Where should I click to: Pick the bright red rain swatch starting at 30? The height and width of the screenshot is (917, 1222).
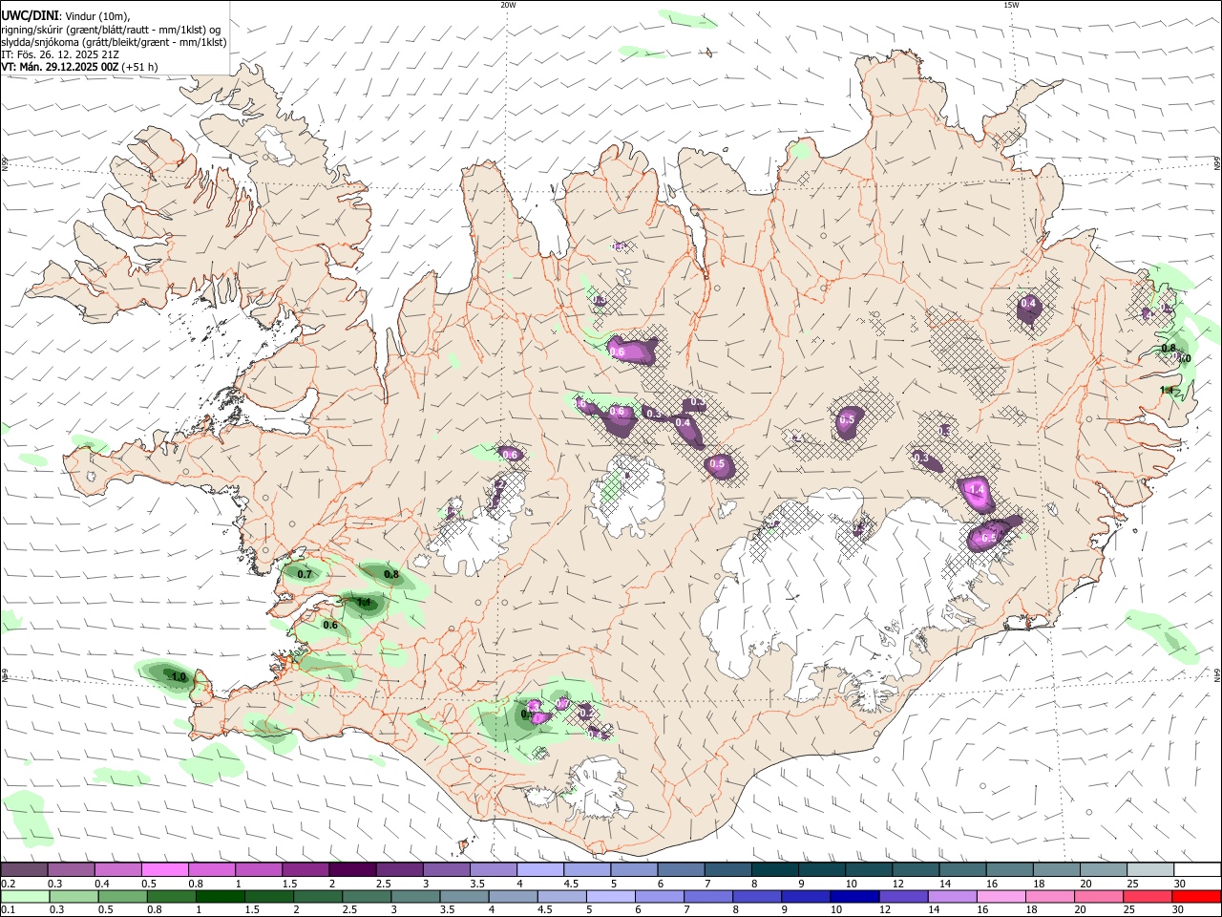tap(1197, 897)
